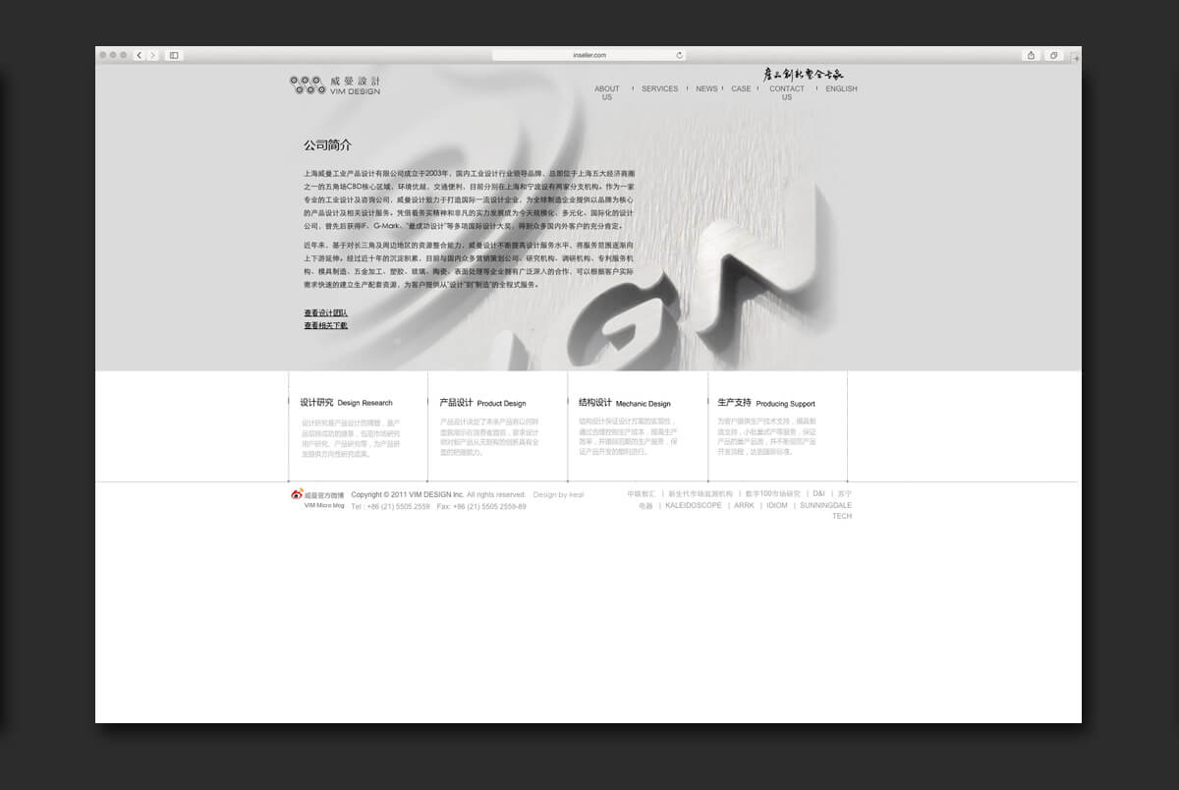Select NEWS in the navigation bar

tap(706, 89)
